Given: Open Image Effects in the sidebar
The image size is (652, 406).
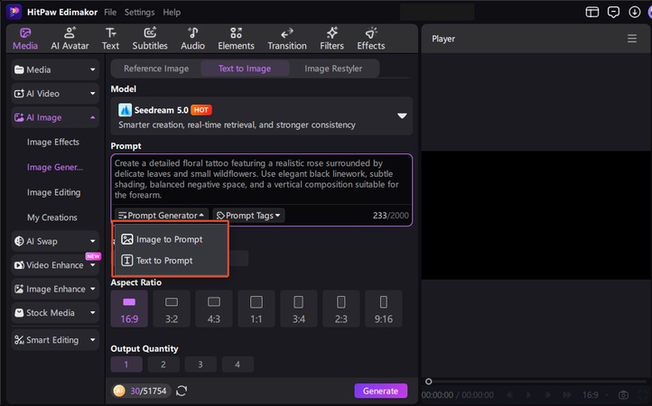Looking at the screenshot, I should pos(53,143).
